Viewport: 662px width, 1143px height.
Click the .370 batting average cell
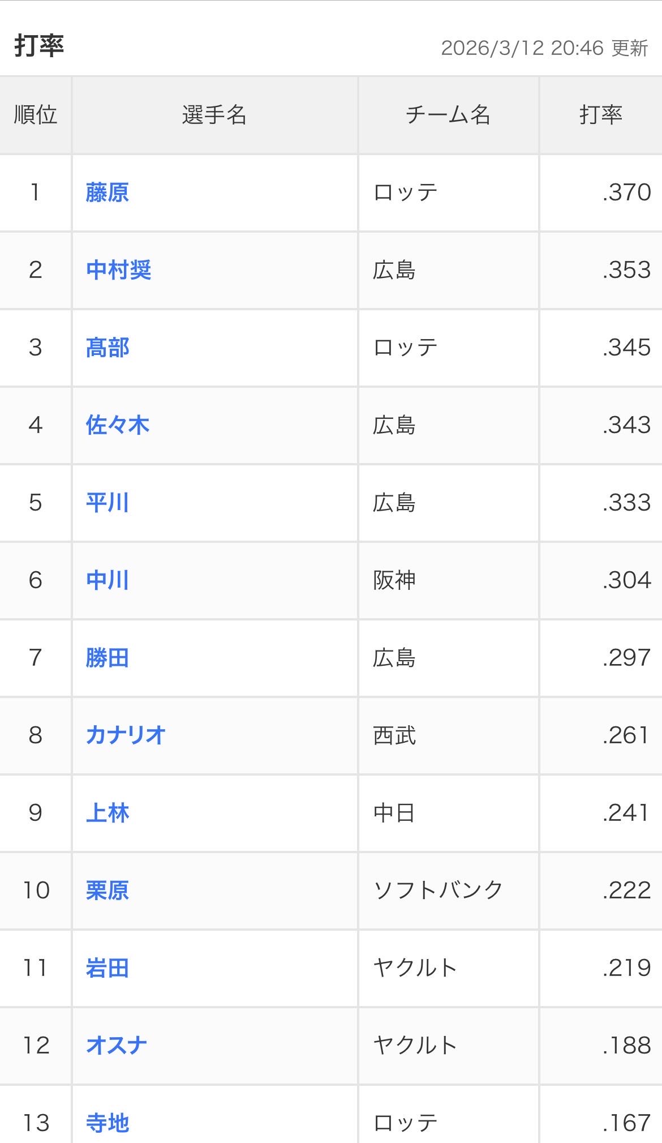click(x=626, y=192)
